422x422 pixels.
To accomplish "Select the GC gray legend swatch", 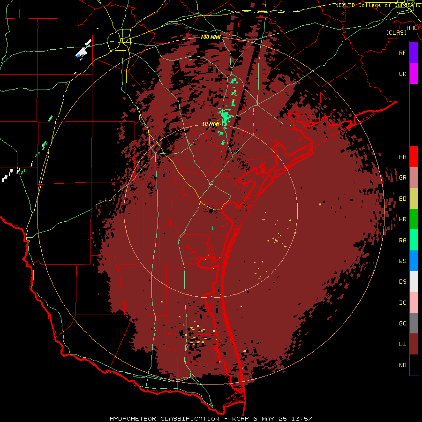I will point(414,323).
